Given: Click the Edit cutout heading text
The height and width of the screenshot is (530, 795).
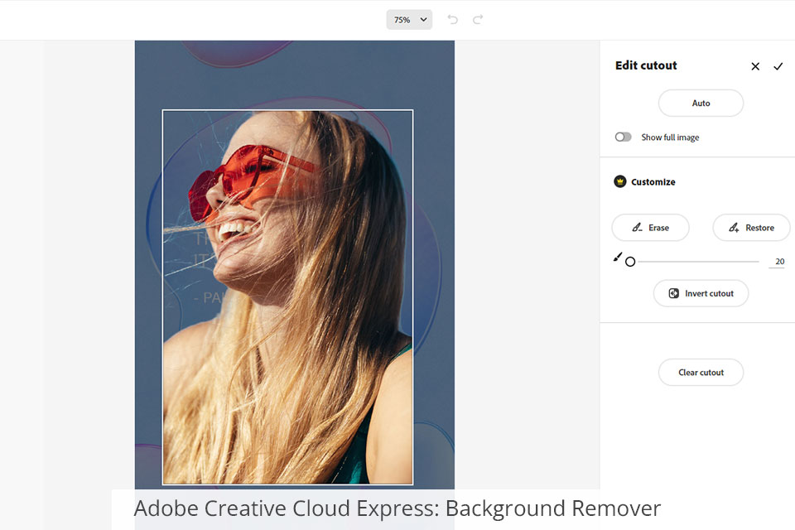Looking at the screenshot, I should tap(646, 65).
